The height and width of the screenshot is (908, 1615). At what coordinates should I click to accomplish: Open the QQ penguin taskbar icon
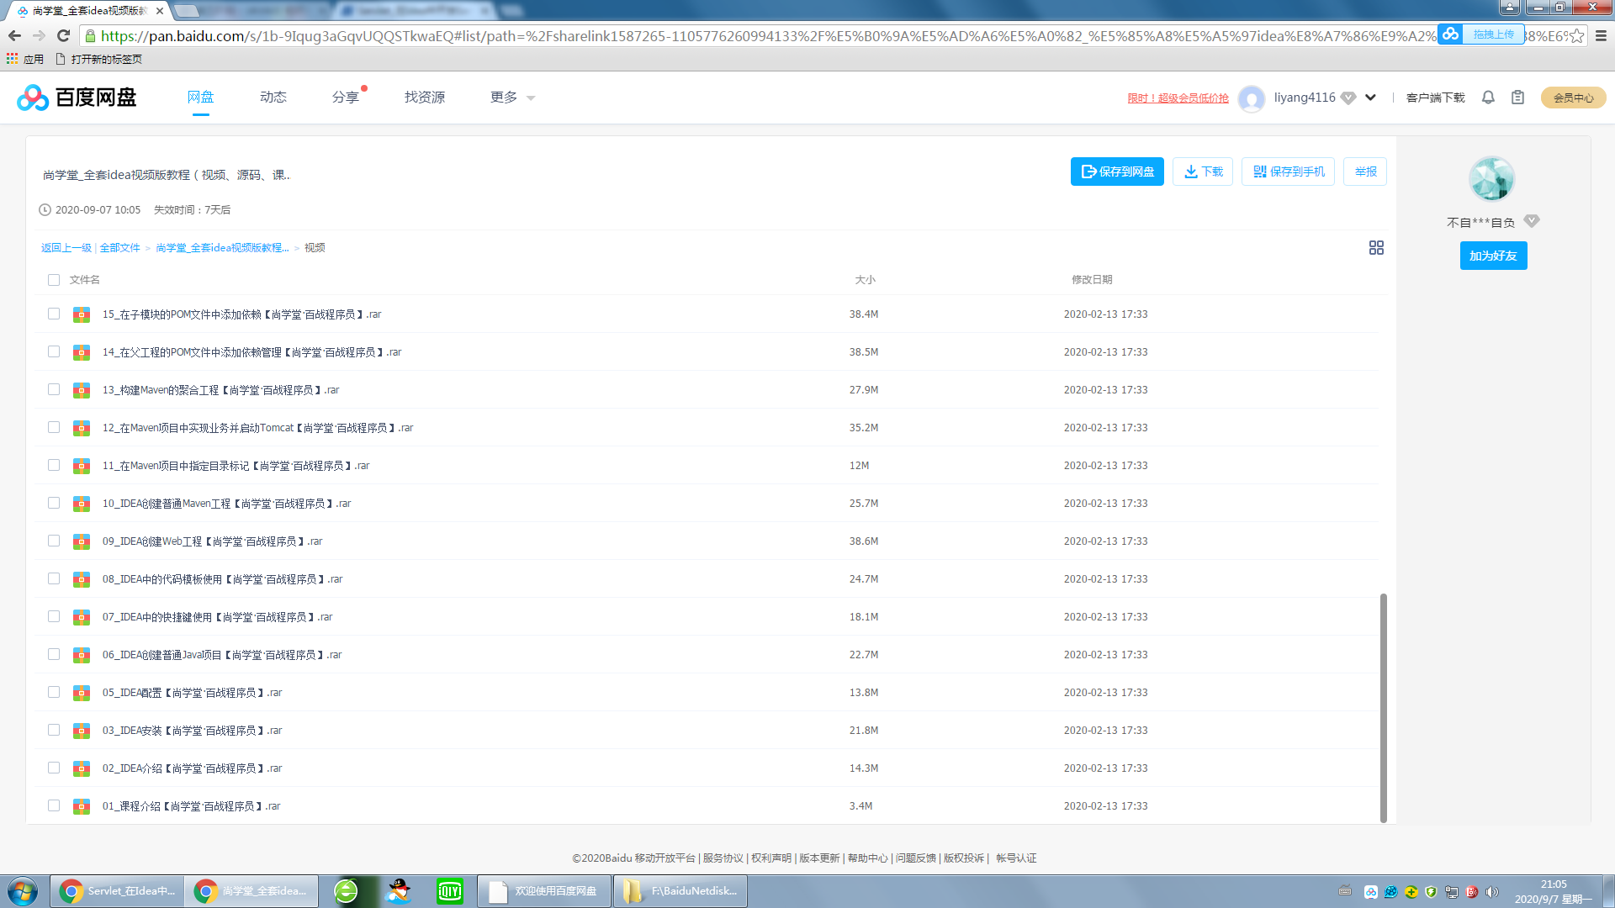(x=399, y=891)
